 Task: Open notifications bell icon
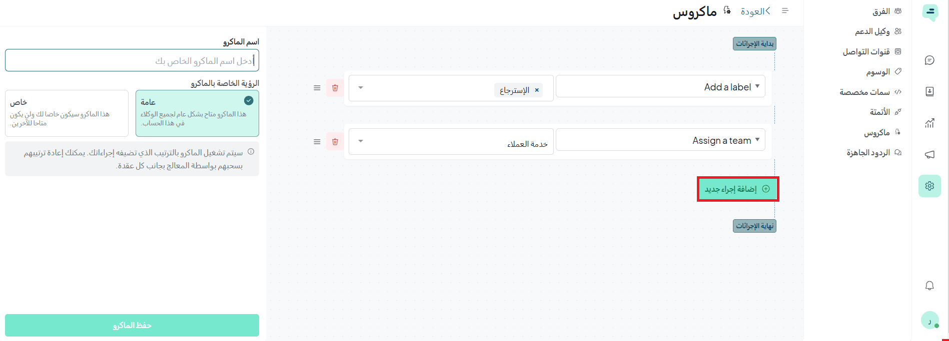(929, 286)
